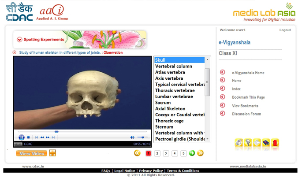Click the View Video button
Image resolution: width=302 pixels, height=178 pixels.
click(x=31, y=153)
